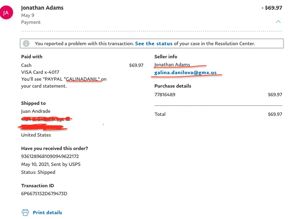
Task: Click the seller email galina.danilova@gmx.us
Action: [185, 72]
